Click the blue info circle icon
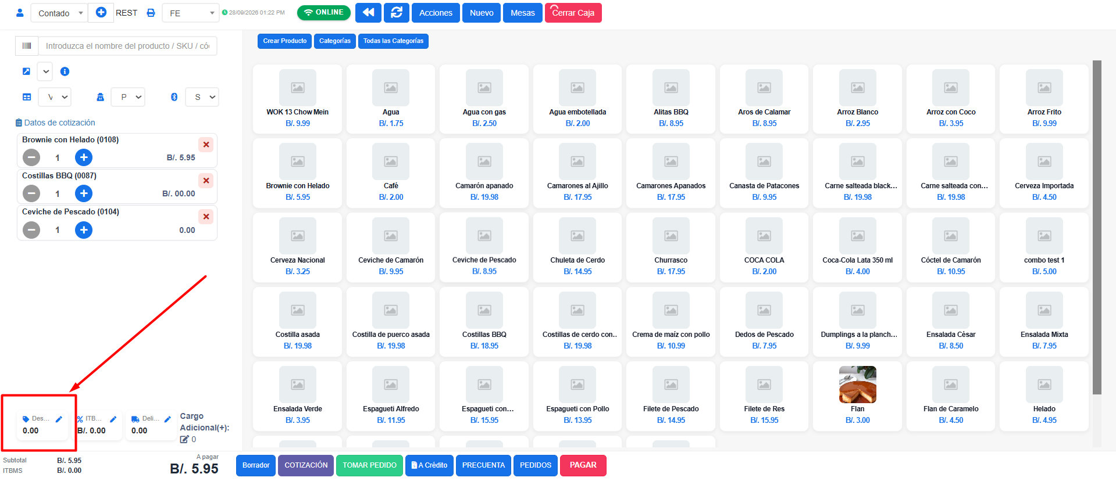The height and width of the screenshot is (499, 1116). pos(65,71)
